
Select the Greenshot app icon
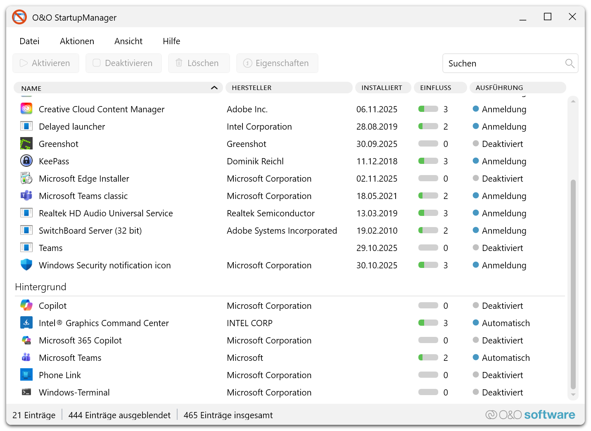click(x=26, y=144)
